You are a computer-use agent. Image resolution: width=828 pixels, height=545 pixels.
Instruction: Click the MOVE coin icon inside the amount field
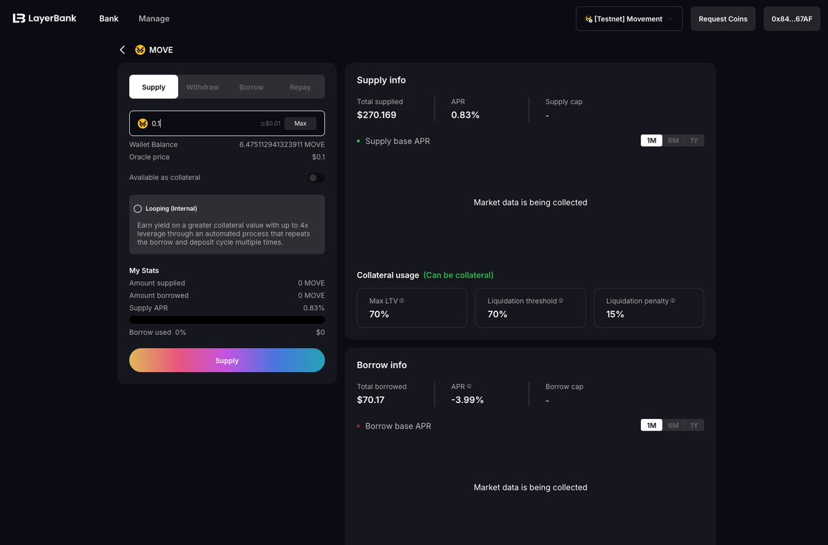(x=143, y=123)
